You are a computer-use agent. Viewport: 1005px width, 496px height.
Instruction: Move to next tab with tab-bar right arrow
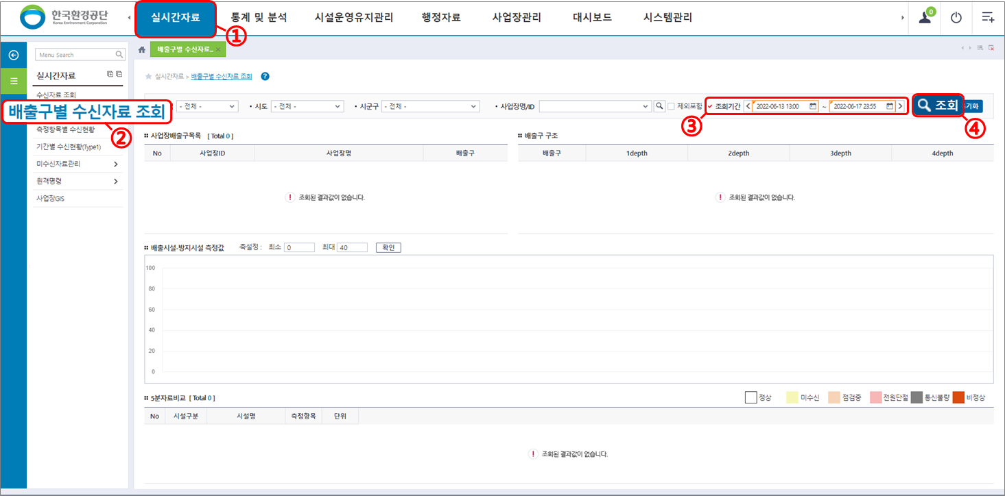click(970, 48)
